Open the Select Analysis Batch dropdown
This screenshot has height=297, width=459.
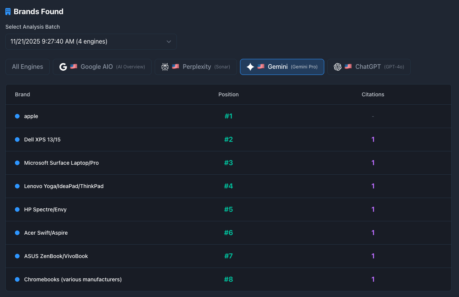point(91,42)
